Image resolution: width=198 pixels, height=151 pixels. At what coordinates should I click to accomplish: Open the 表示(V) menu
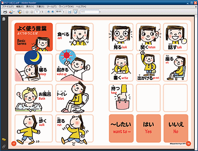[30, 6]
